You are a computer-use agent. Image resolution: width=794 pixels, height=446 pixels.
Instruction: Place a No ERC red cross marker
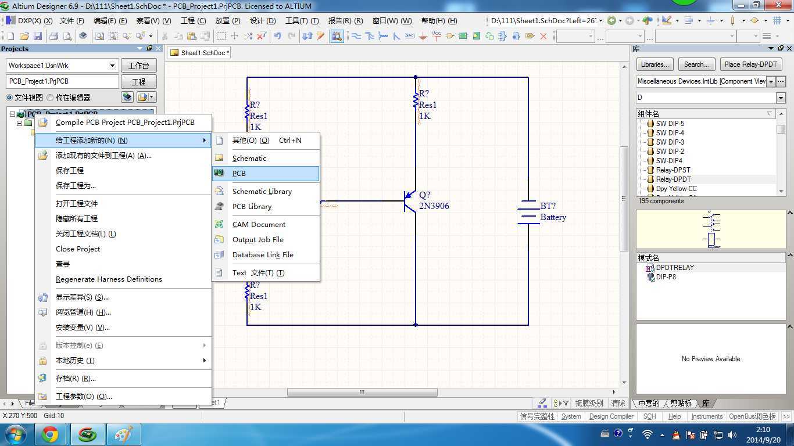543,36
